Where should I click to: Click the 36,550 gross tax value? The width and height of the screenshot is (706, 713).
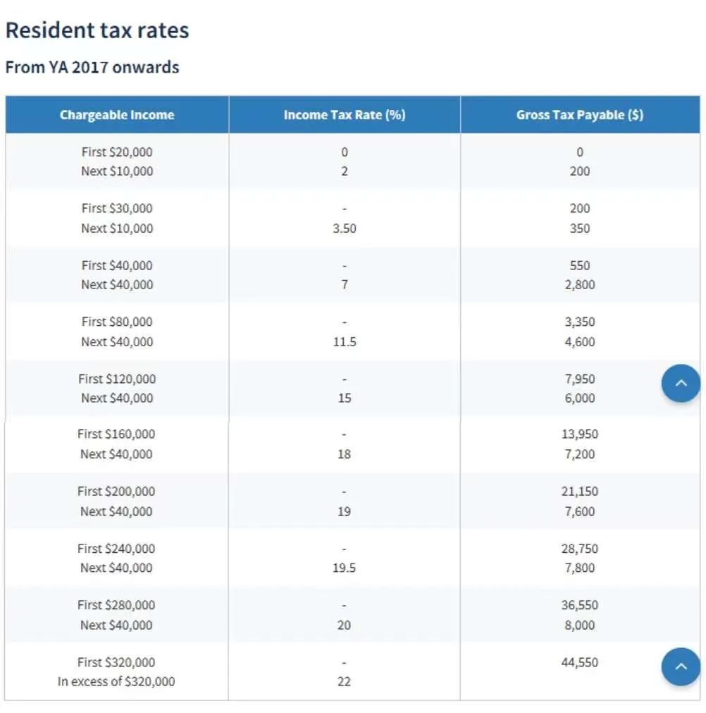tap(579, 605)
